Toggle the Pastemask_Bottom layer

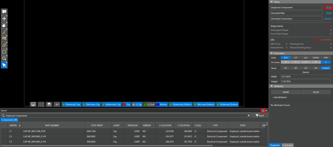click(x=227, y=105)
